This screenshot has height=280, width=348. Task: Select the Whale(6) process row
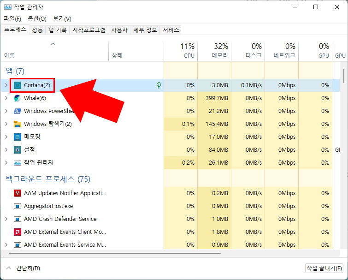[x=170, y=98]
